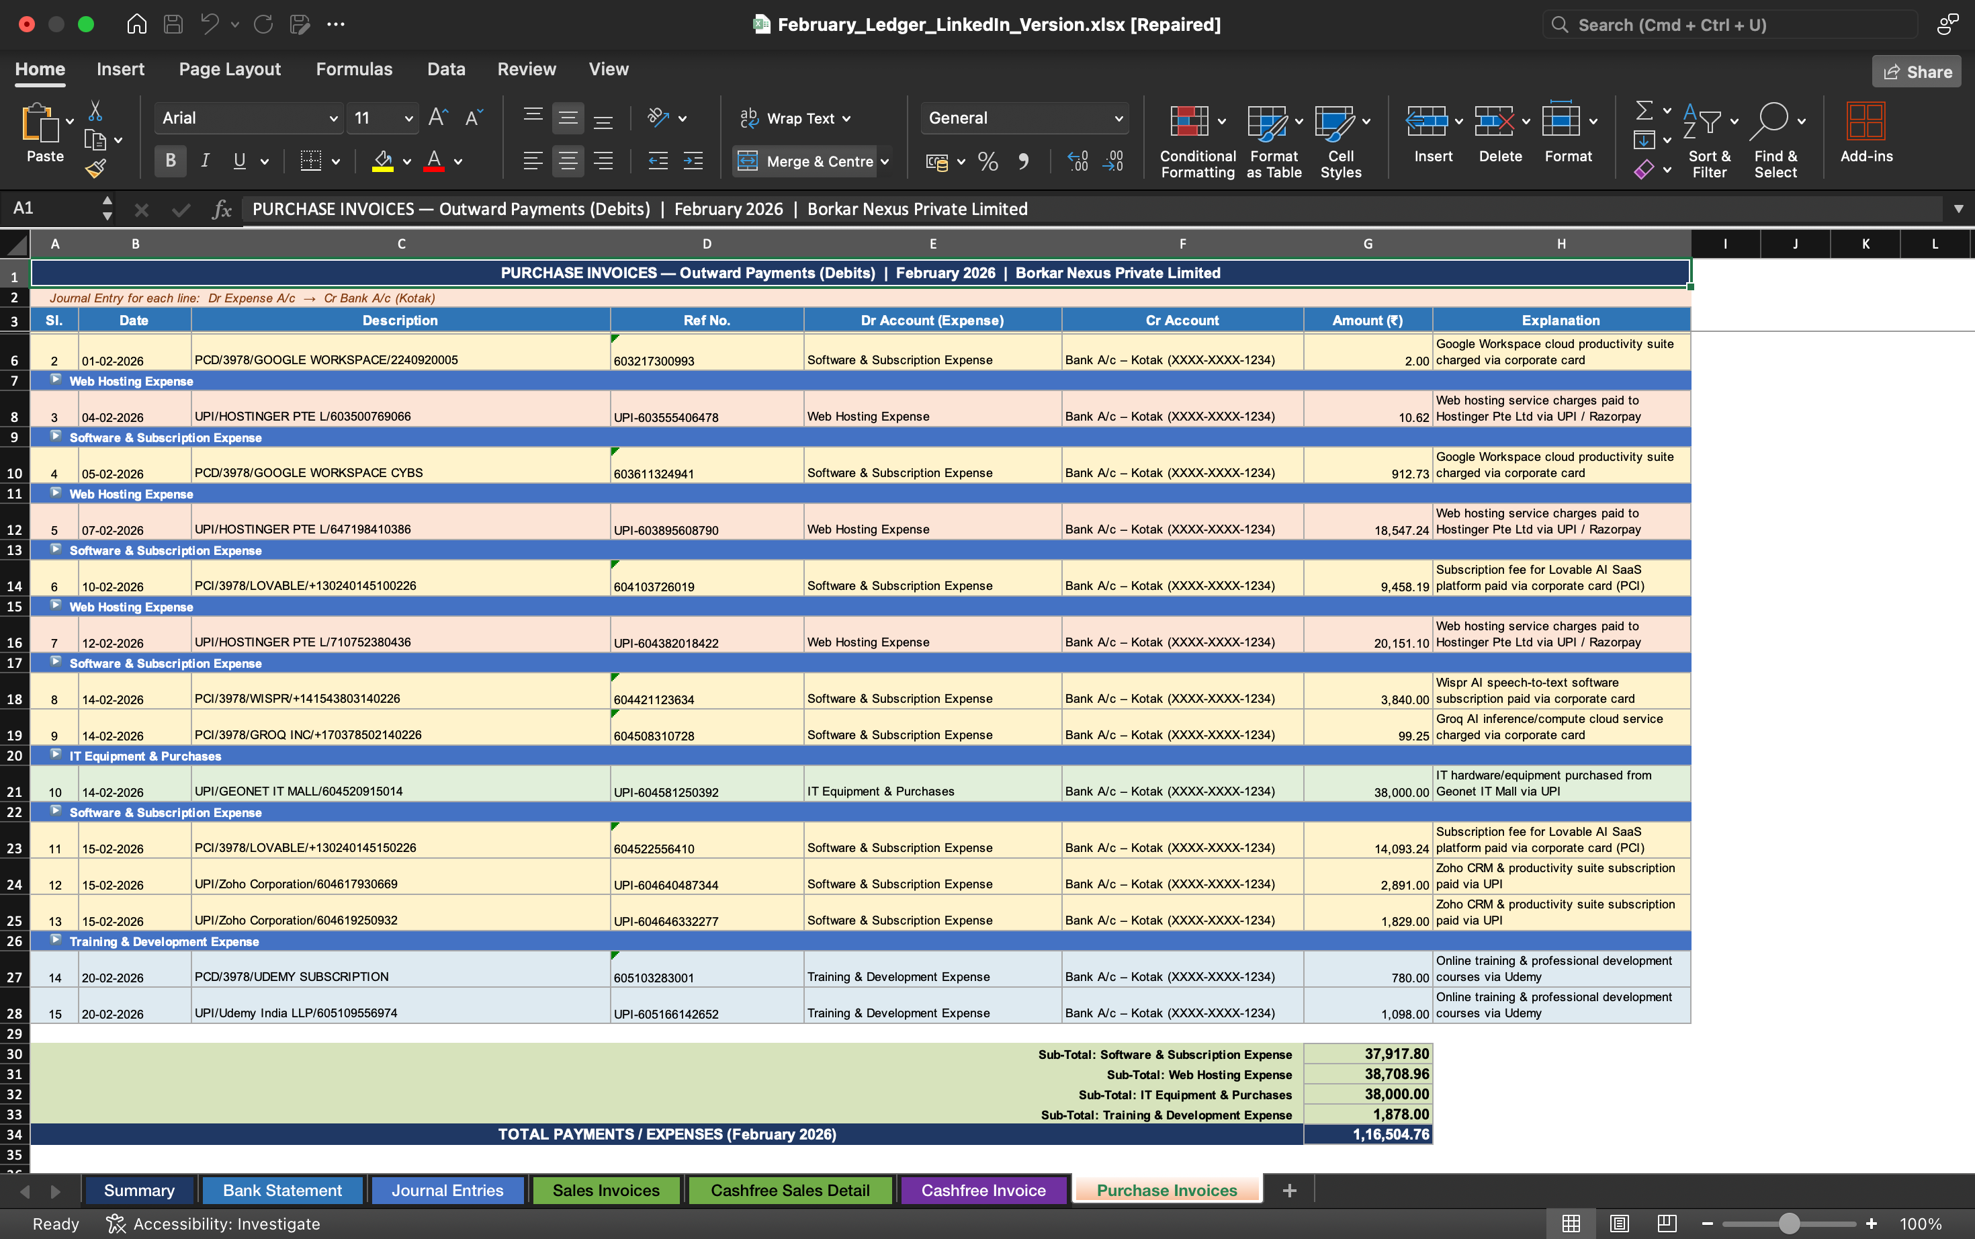The height and width of the screenshot is (1239, 1975).
Task: Click the AutoSum sigma icon
Action: [1643, 110]
